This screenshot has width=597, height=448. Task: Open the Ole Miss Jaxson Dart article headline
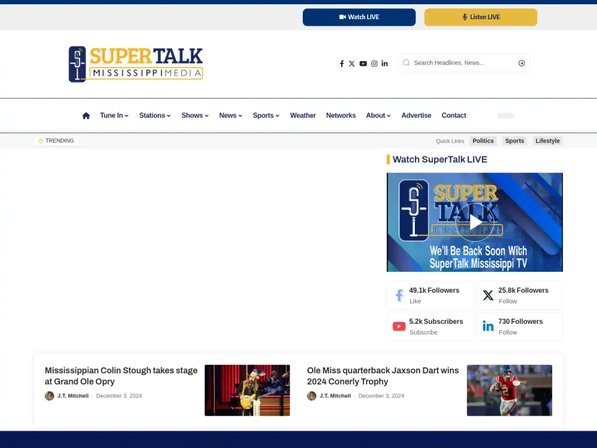pyautogui.click(x=383, y=376)
